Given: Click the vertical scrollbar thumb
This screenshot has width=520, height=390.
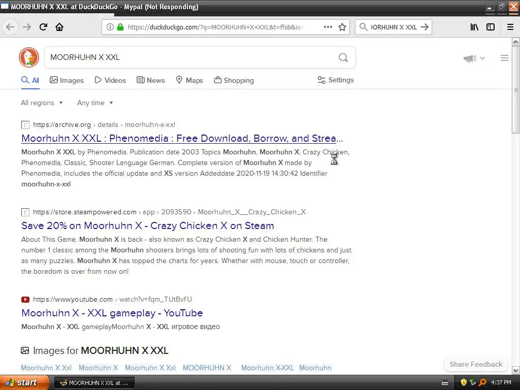Looking at the screenshot, I should [516, 90].
